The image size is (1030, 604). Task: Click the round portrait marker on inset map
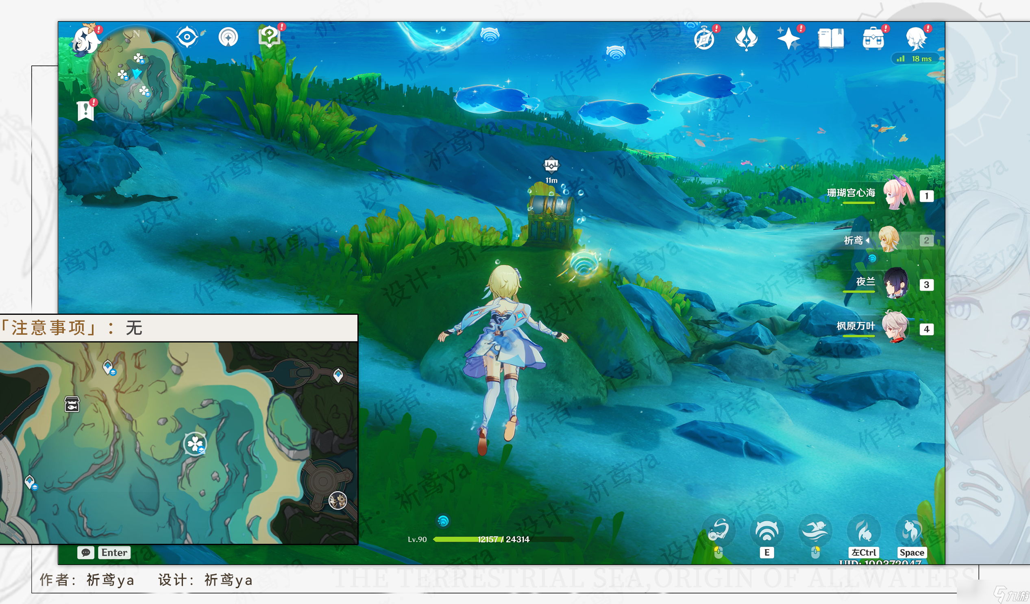pyautogui.click(x=338, y=501)
